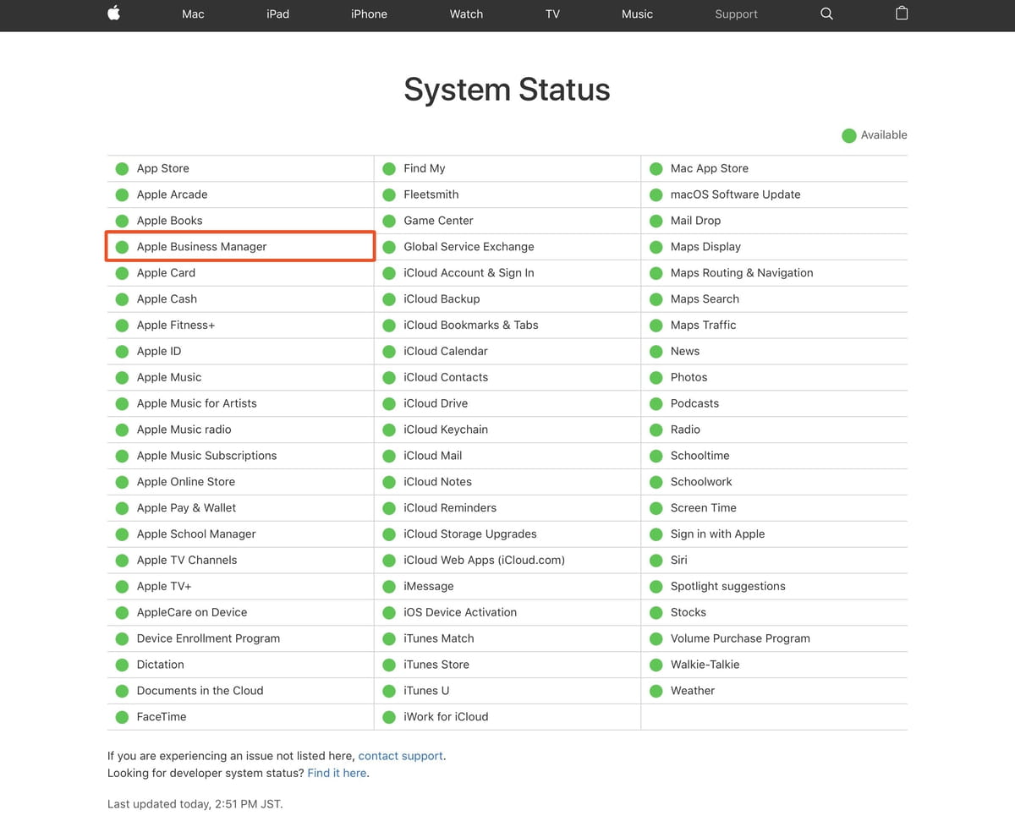Click the status dot next to Mail Drop
This screenshot has width=1015, height=832.
(656, 221)
